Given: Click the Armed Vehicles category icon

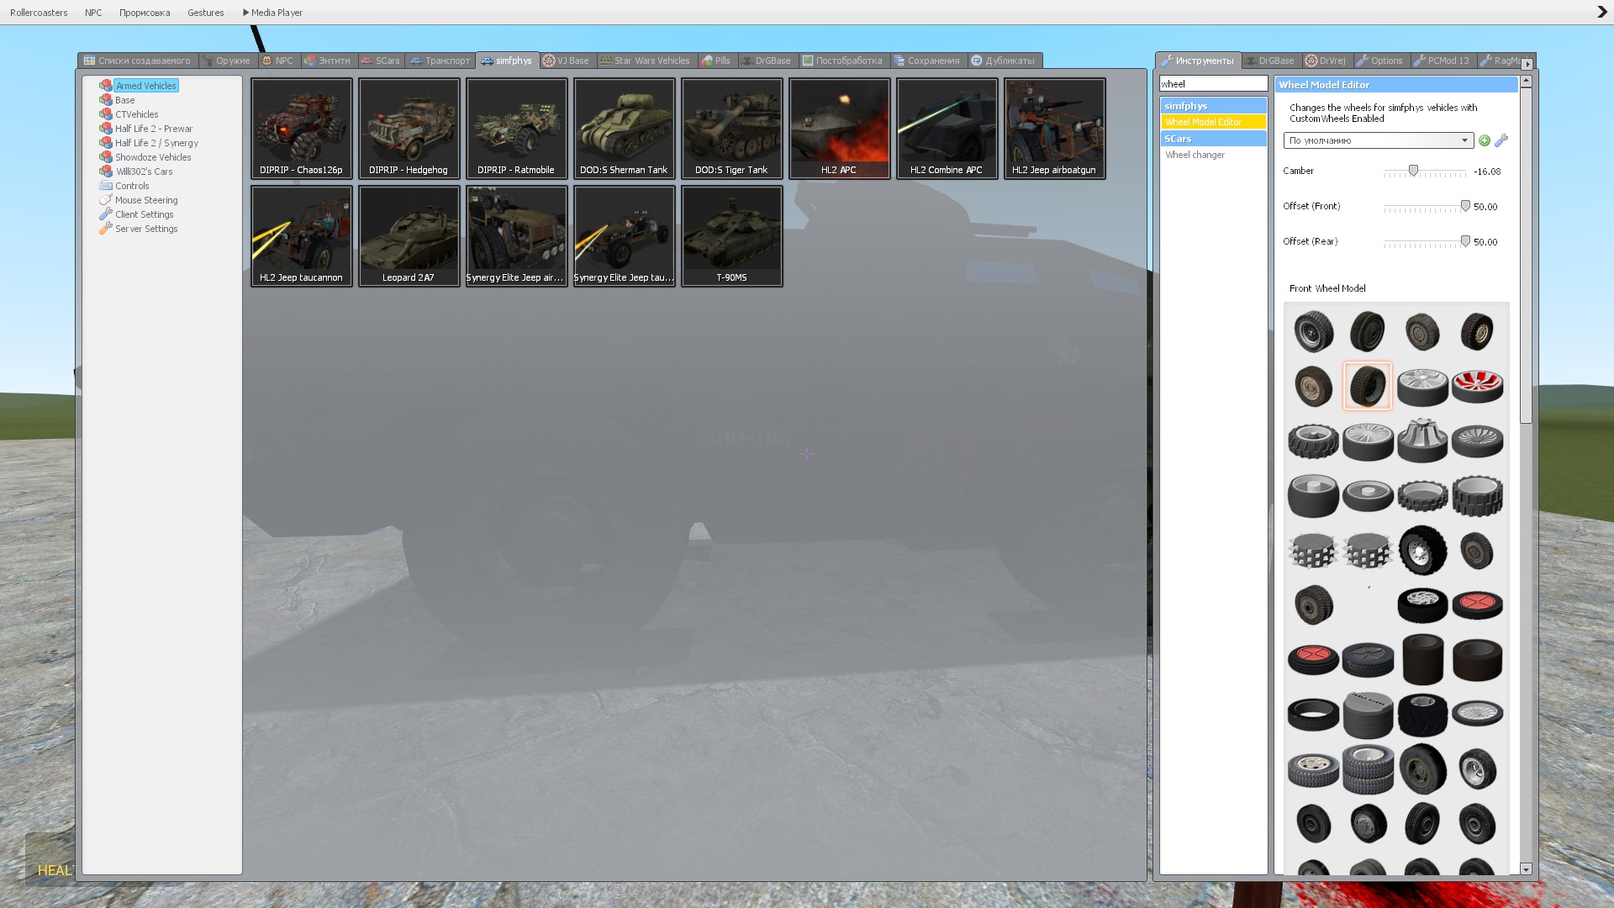Looking at the screenshot, I should tap(106, 86).
